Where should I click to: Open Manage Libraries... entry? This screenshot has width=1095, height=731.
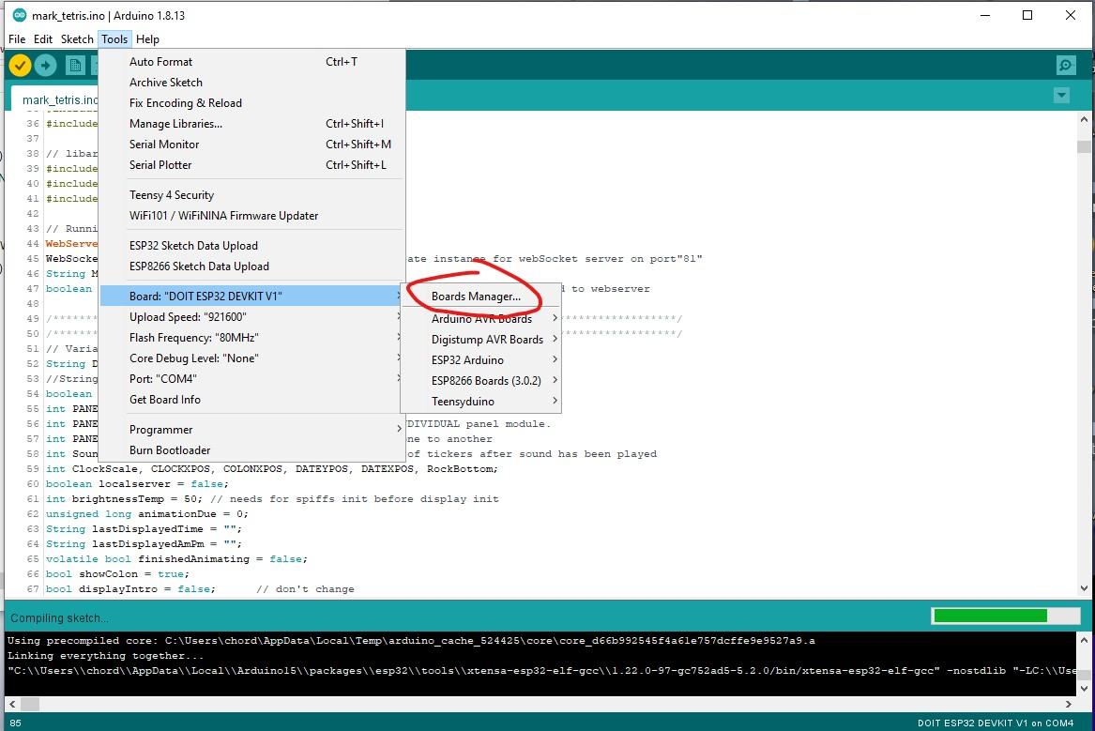[x=252, y=124]
